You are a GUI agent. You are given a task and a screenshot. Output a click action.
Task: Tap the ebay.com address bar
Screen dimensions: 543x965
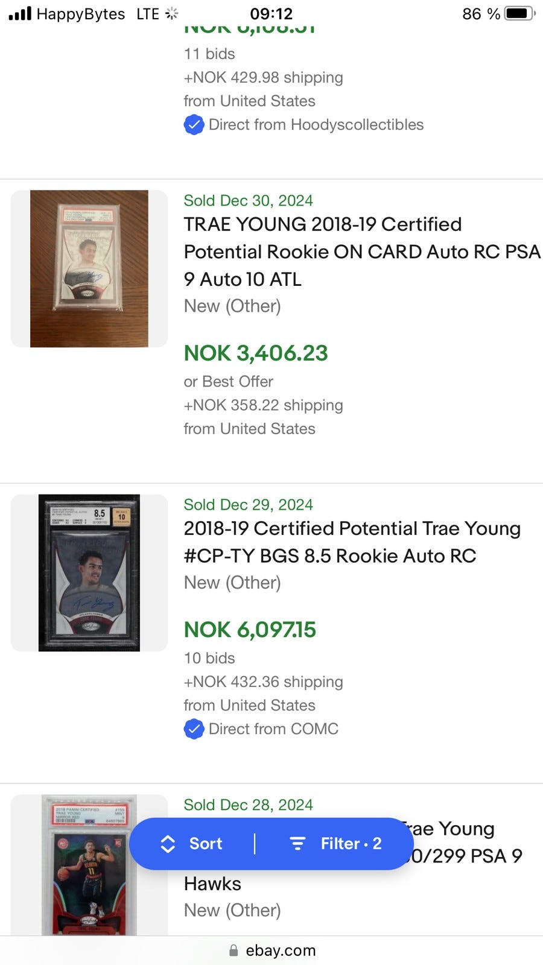tap(280, 951)
